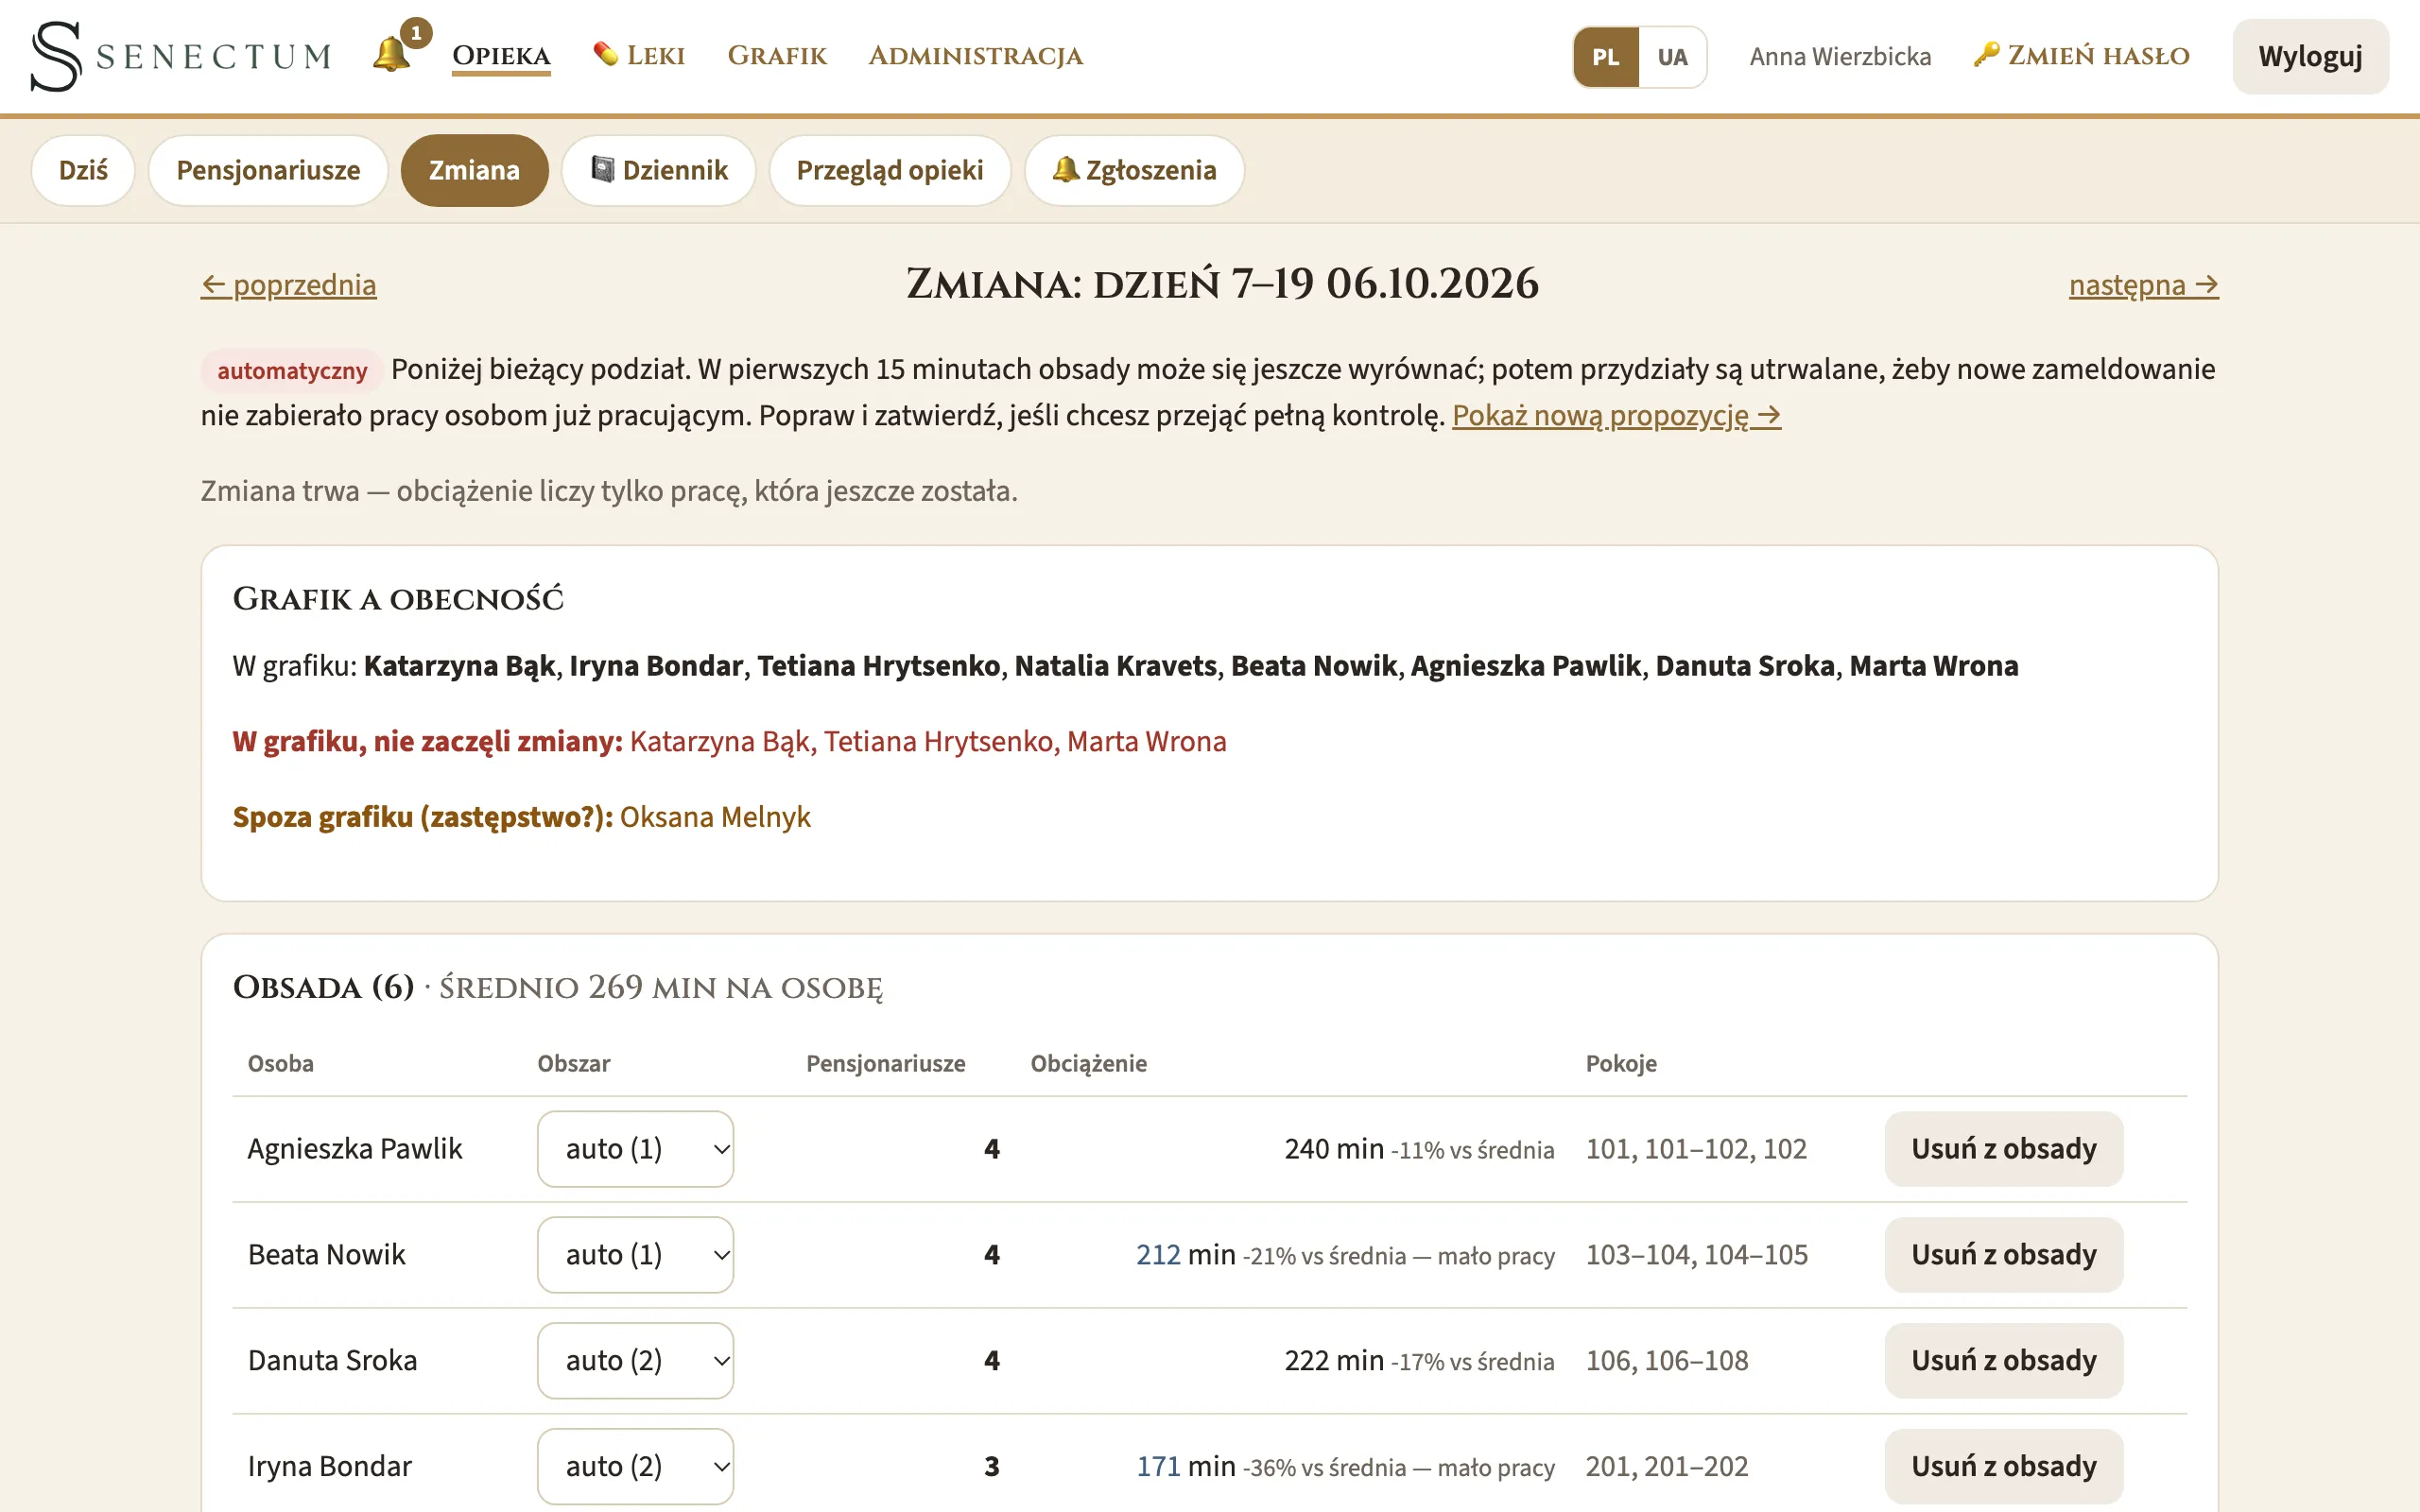Click the Obciążenie column header

(x=1088, y=1063)
